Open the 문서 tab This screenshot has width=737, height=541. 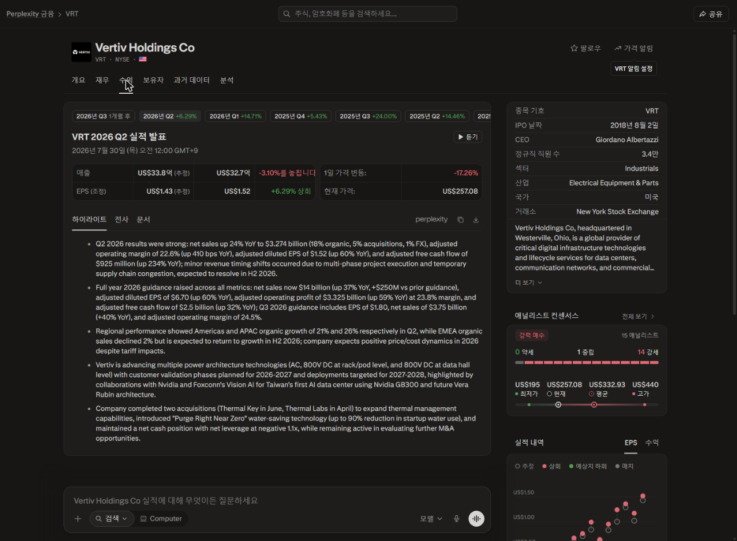coord(143,220)
